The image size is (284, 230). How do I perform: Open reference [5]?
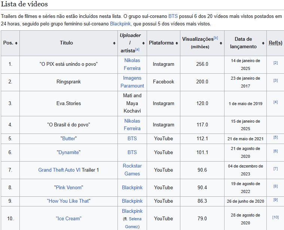(275, 137)
